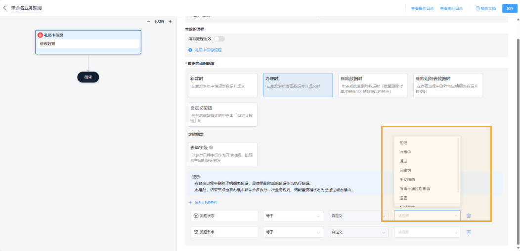Click the page's right vertical scrollbar

(x=518, y=142)
